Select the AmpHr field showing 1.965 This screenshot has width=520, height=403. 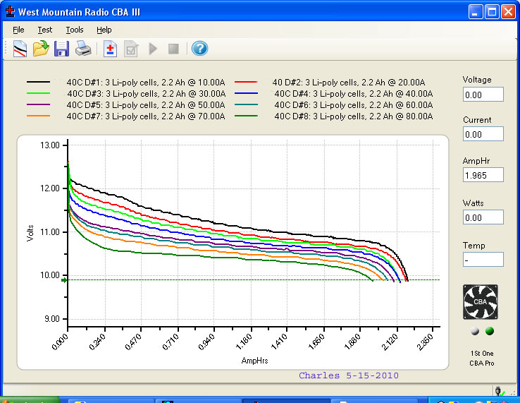(x=483, y=175)
